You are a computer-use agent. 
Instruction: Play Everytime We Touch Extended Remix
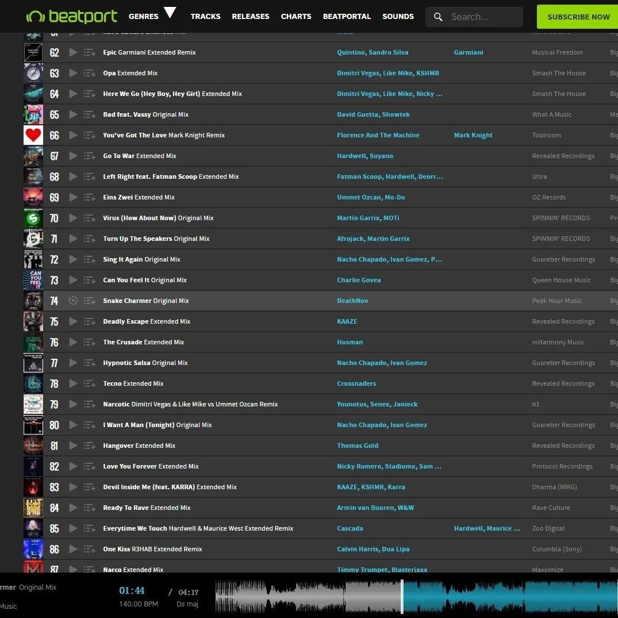73,528
